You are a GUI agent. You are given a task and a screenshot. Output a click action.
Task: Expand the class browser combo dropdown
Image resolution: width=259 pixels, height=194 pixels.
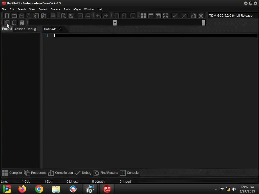click(115, 22)
